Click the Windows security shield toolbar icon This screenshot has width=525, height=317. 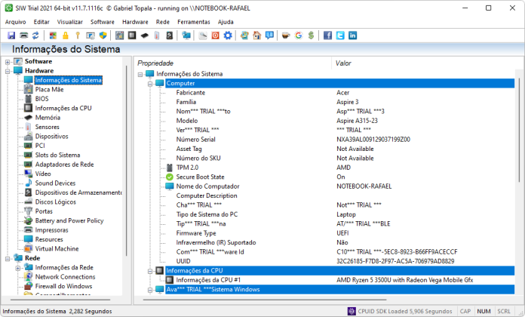[x=103, y=35]
